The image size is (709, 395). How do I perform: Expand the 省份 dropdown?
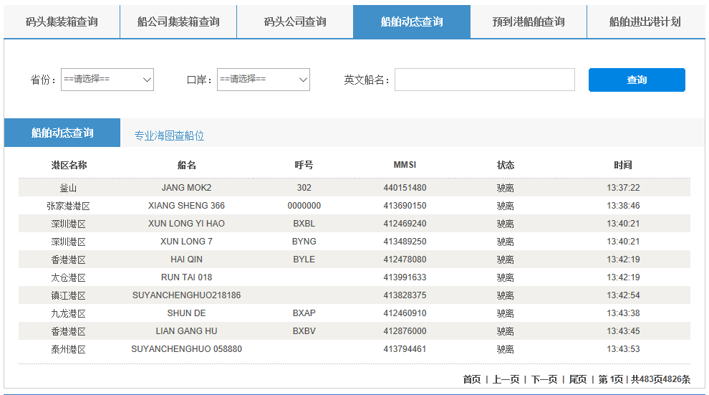[107, 80]
